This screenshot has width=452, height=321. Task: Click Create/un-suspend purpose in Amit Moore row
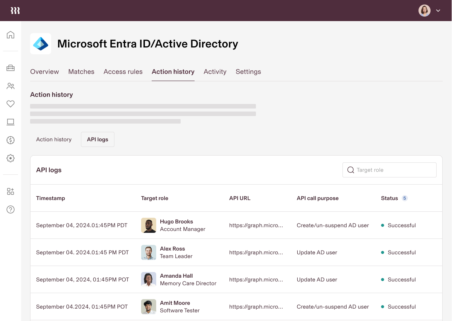333,307
